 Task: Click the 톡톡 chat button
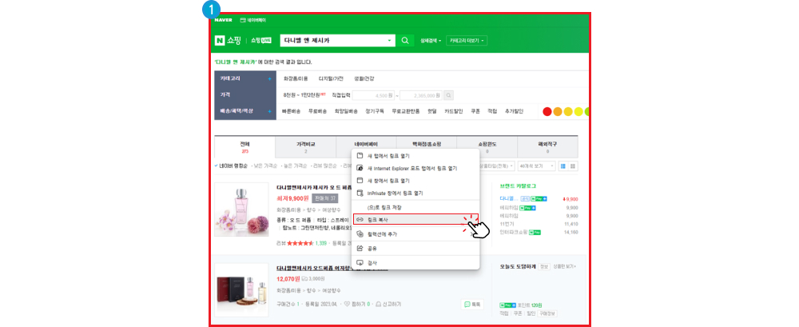tap(472, 304)
